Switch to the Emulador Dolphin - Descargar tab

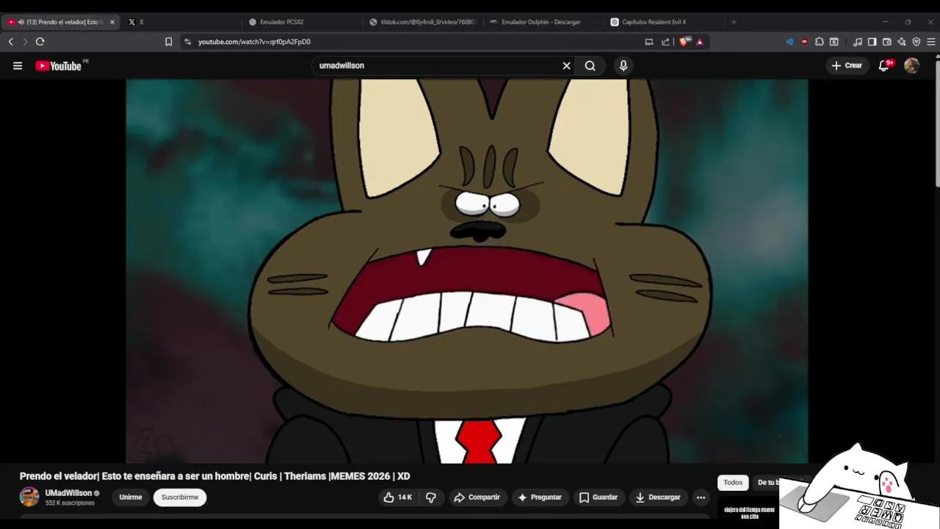[x=542, y=22]
